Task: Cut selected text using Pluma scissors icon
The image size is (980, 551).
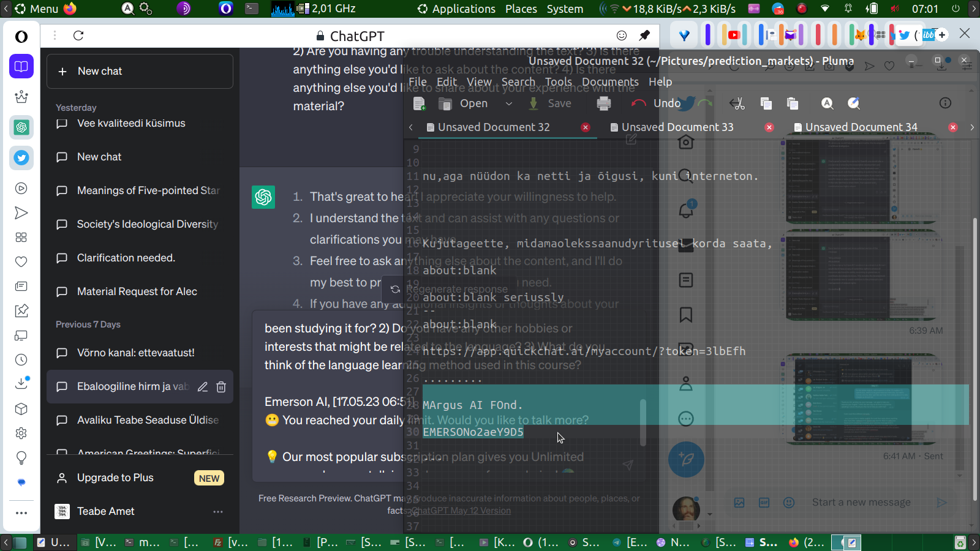Action: tap(737, 103)
